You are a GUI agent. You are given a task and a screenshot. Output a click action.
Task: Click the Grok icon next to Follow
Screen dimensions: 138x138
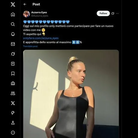click(x=113, y=13)
